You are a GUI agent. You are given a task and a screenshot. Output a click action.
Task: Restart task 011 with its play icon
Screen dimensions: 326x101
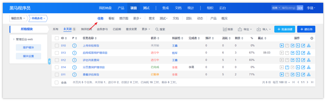coord(282,74)
